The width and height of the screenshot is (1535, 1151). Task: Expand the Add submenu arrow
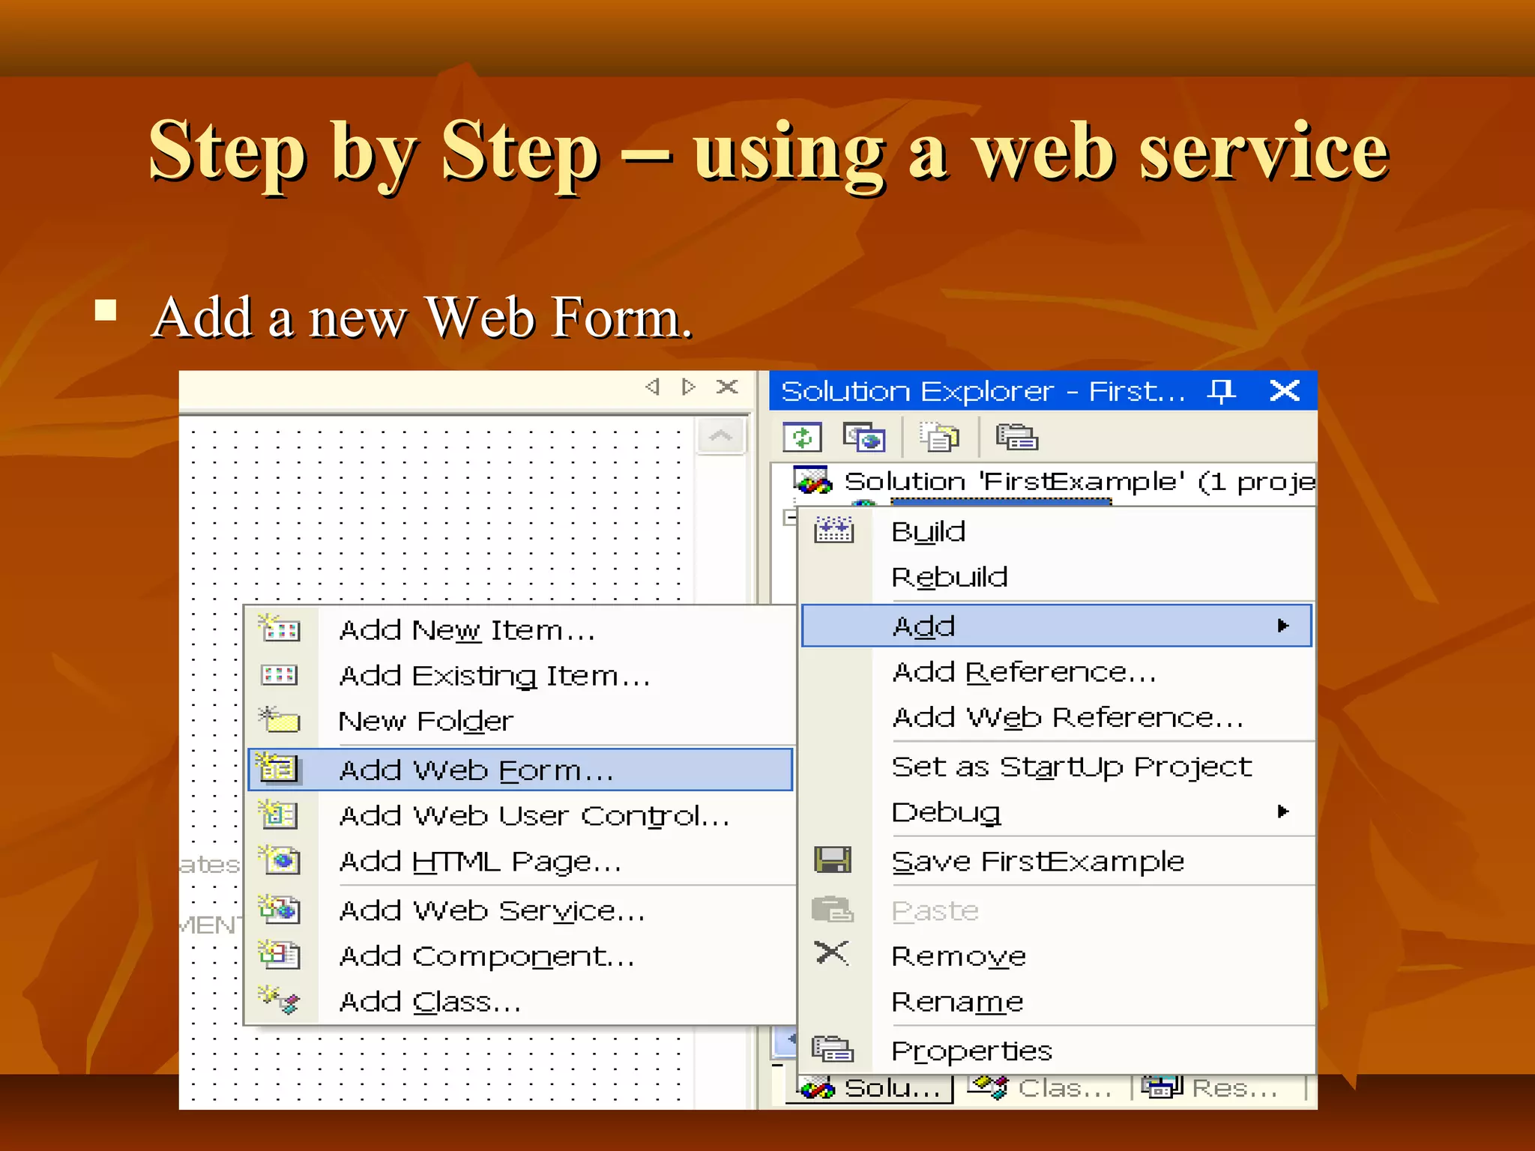(1283, 626)
